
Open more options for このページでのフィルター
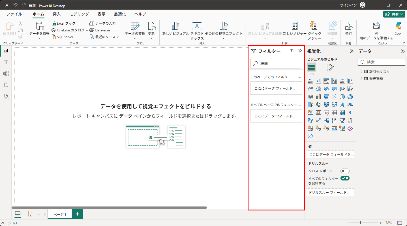click(x=299, y=77)
